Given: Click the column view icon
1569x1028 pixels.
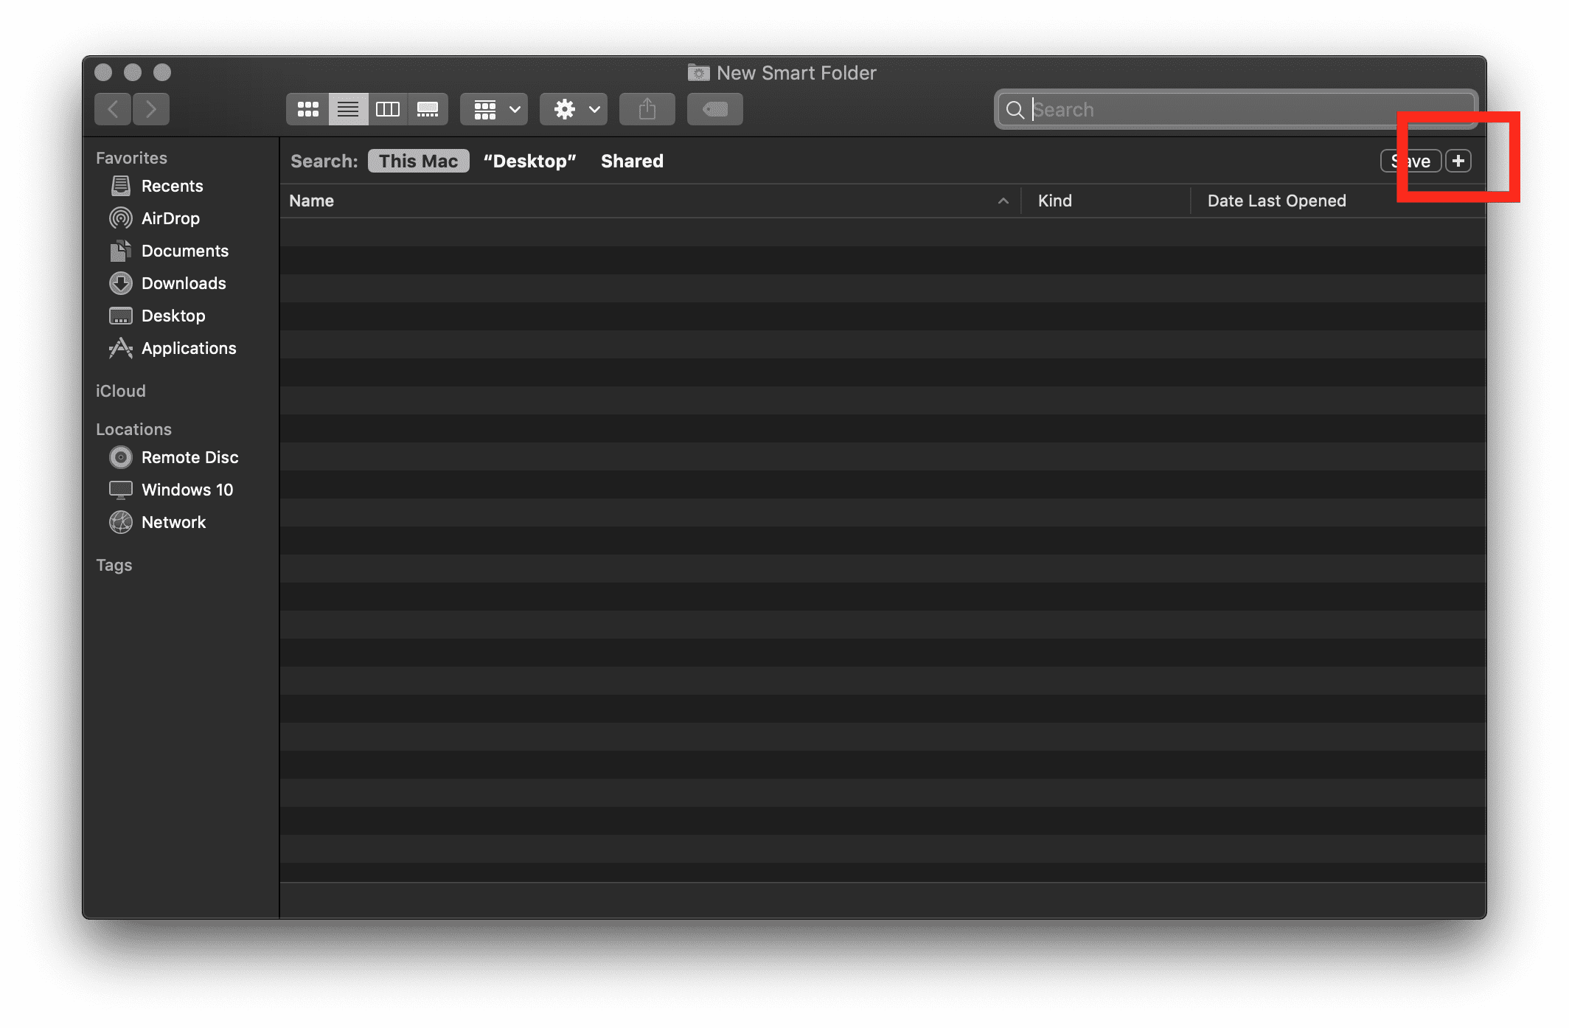Looking at the screenshot, I should click(x=386, y=109).
